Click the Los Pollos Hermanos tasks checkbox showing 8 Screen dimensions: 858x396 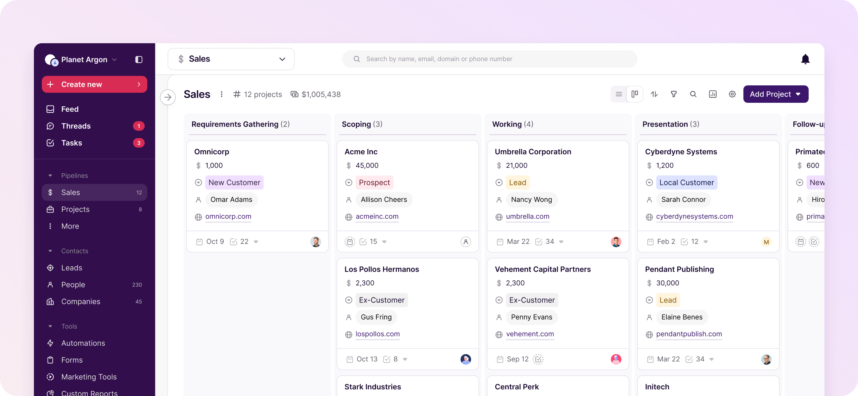pos(387,359)
